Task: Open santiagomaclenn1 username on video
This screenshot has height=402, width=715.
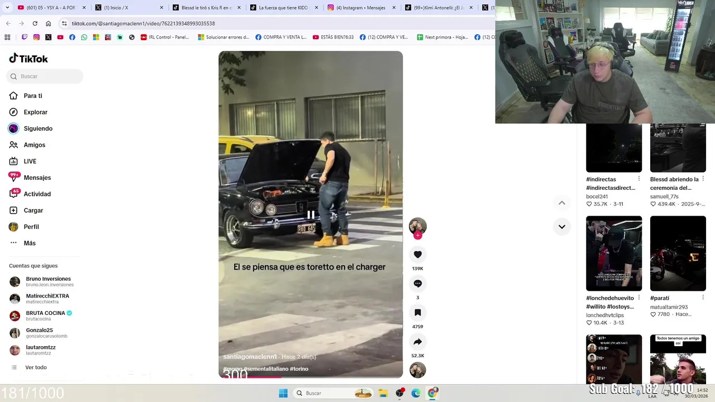Action: 250,357
